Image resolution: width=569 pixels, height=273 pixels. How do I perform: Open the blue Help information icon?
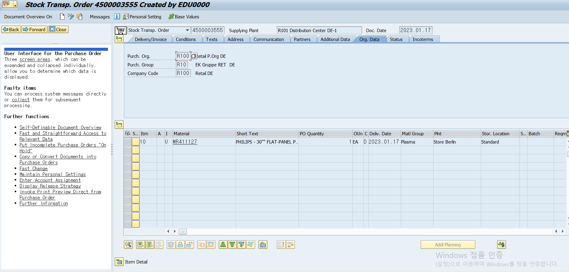pyautogui.click(x=117, y=17)
